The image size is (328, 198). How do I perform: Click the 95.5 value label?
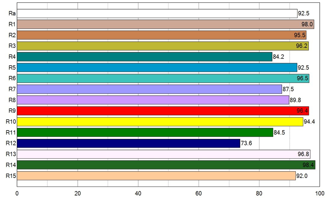click(299, 35)
